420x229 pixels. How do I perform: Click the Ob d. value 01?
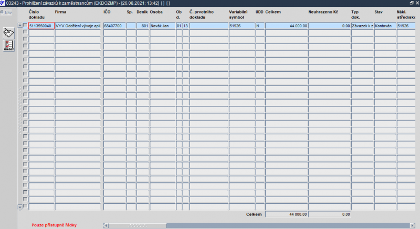click(x=179, y=26)
